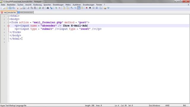Close document with X beside menu bar
The width and height of the screenshot is (190, 107).
point(189,5)
